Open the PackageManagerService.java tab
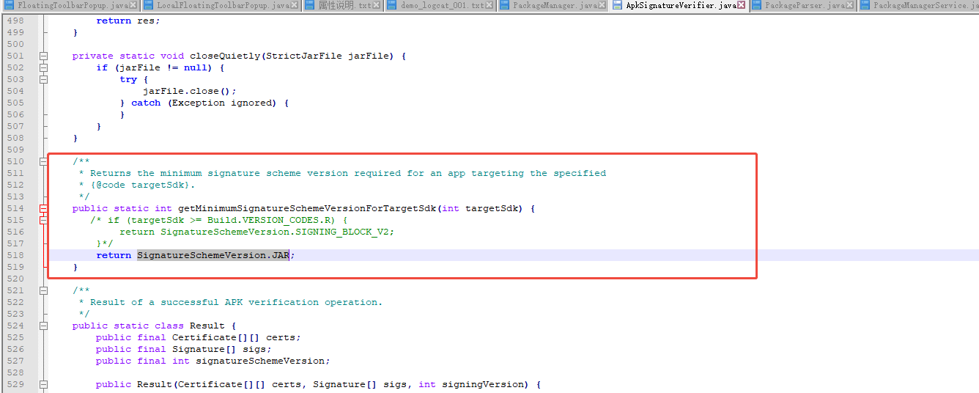Viewport: 979px width, 393px height. tap(919, 6)
